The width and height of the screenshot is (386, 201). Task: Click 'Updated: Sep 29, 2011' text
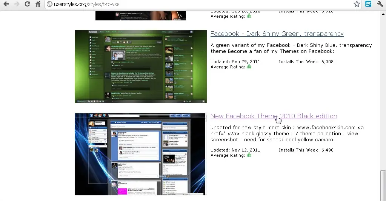pos(235,62)
